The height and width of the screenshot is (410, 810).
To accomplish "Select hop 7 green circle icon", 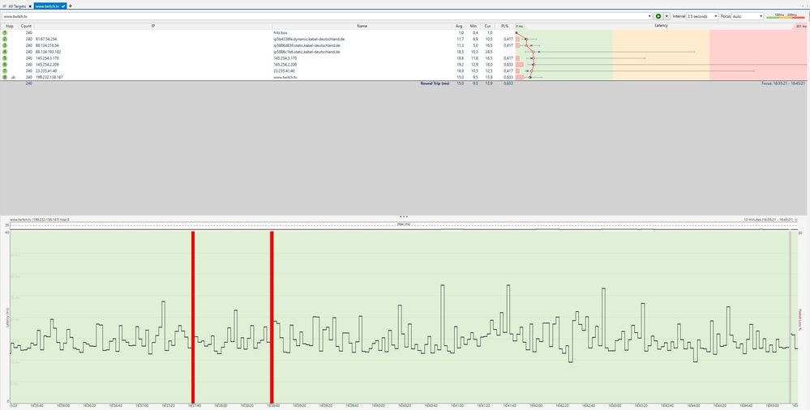I will point(5,70).
